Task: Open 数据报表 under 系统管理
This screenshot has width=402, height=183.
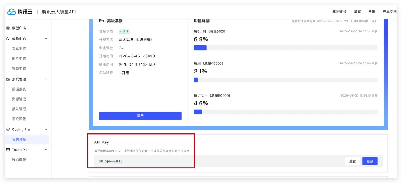Action: [19, 89]
